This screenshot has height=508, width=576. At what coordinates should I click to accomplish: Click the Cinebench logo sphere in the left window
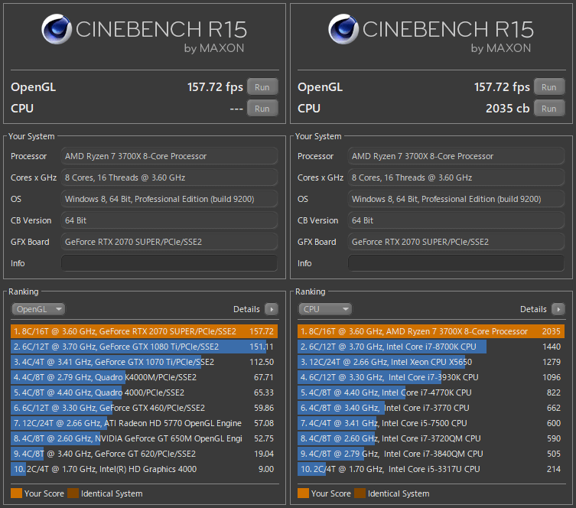[x=57, y=29]
